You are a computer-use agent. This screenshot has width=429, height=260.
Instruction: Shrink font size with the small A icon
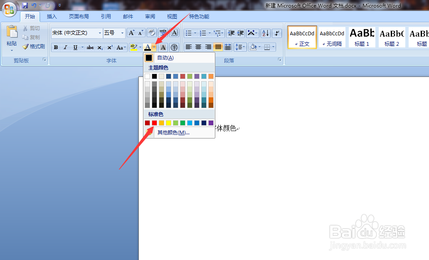point(141,33)
